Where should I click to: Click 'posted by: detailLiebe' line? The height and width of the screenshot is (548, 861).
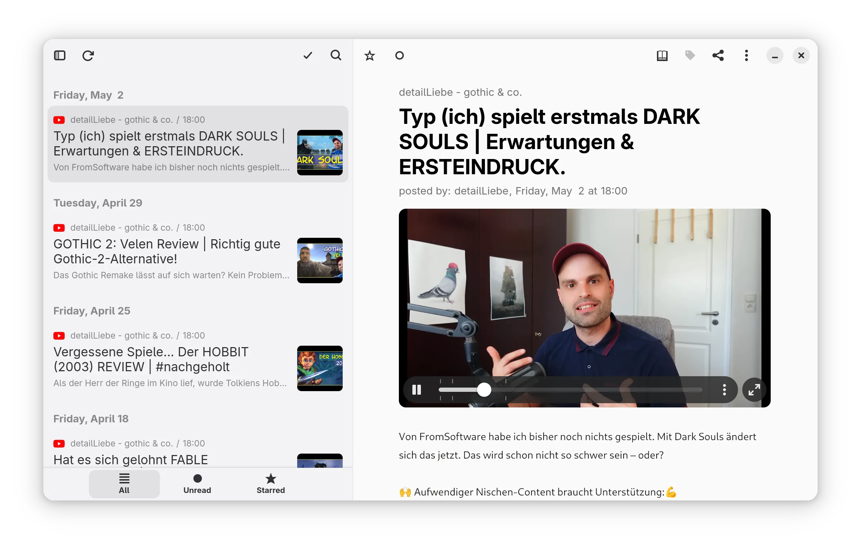[x=513, y=191]
